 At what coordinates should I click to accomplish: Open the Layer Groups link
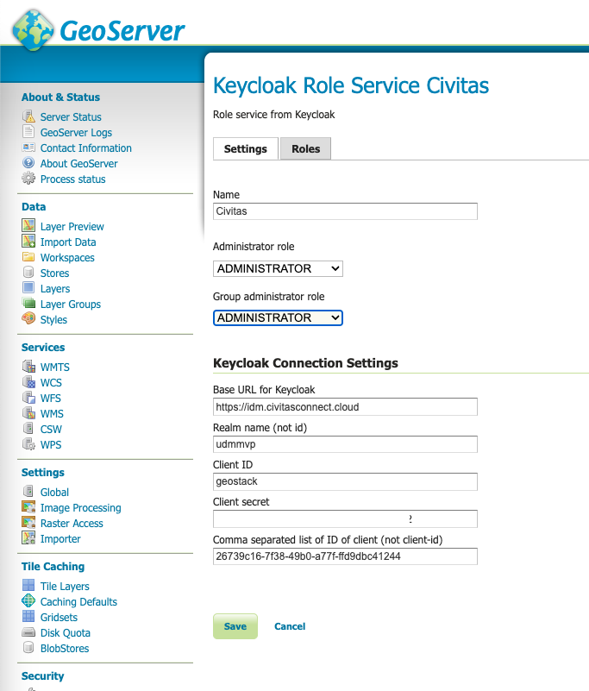(71, 305)
